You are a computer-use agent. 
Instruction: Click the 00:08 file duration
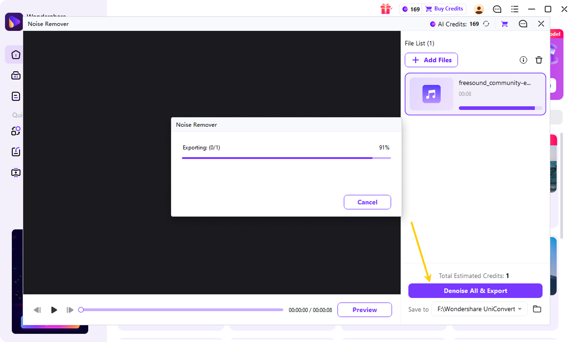point(465,94)
